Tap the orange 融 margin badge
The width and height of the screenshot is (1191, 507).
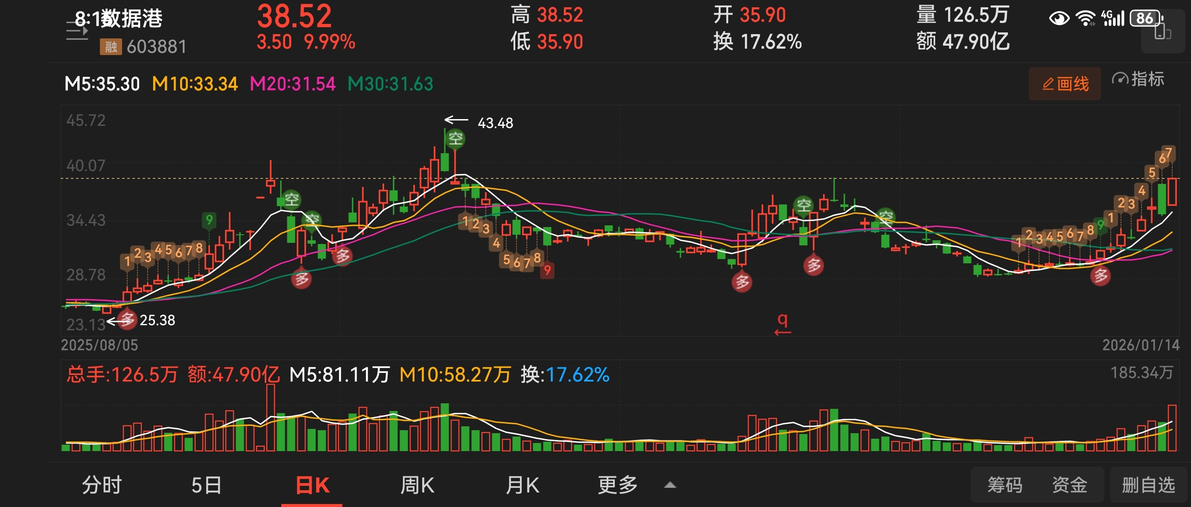click(111, 47)
